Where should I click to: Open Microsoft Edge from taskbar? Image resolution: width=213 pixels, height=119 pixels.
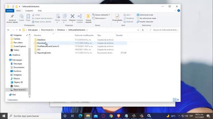pyautogui.click(x=81, y=116)
